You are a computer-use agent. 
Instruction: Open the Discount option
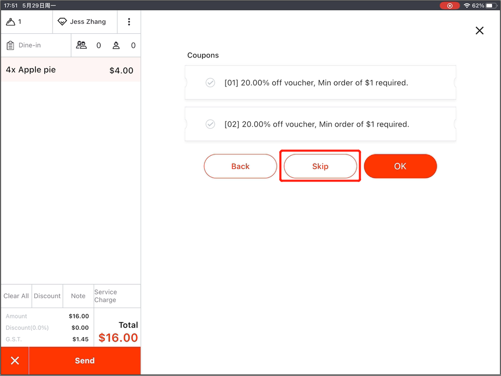47,296
